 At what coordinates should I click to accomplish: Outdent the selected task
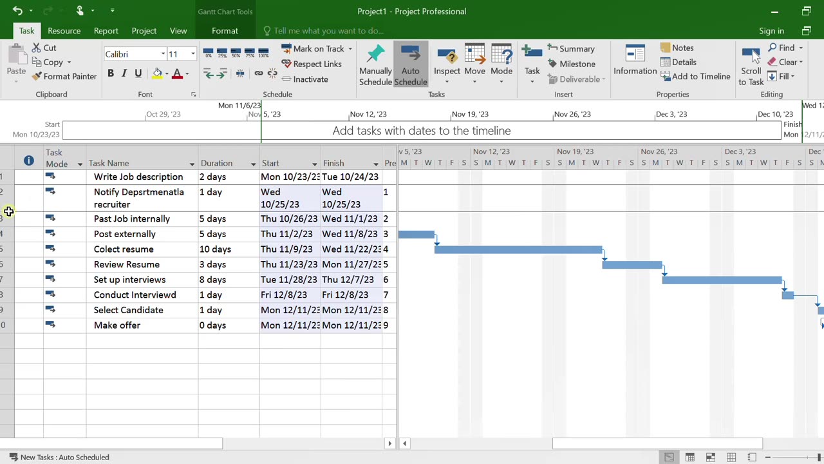(208, 73)
